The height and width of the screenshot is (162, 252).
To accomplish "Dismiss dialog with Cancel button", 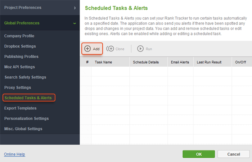I will tap(234, 154).
